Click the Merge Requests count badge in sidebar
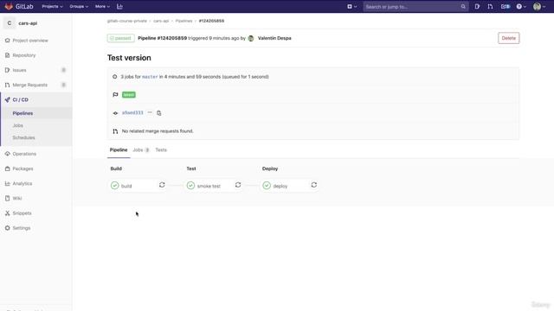The width and height of the screenshot is (554, 311). point(63,85)
